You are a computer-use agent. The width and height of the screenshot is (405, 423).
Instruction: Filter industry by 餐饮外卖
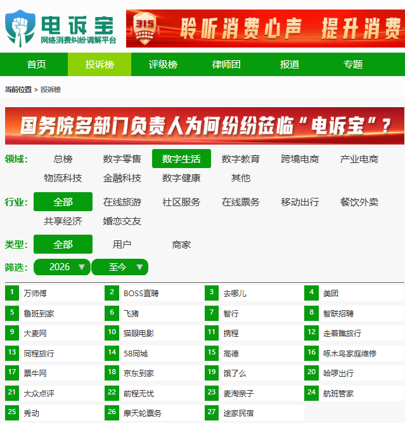coord(359,202)
